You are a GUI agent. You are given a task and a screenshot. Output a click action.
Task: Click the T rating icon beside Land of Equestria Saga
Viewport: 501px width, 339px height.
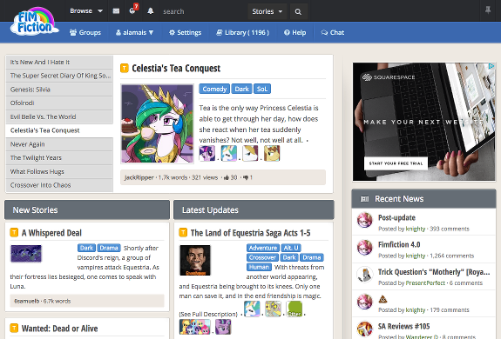[183, 233]
